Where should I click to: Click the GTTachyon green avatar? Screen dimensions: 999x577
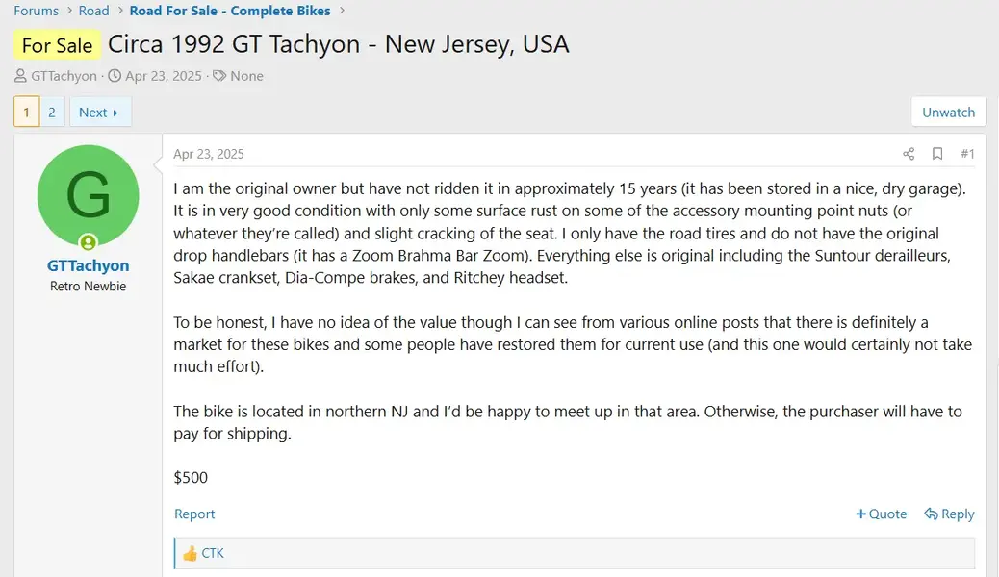tap(88, 195)
